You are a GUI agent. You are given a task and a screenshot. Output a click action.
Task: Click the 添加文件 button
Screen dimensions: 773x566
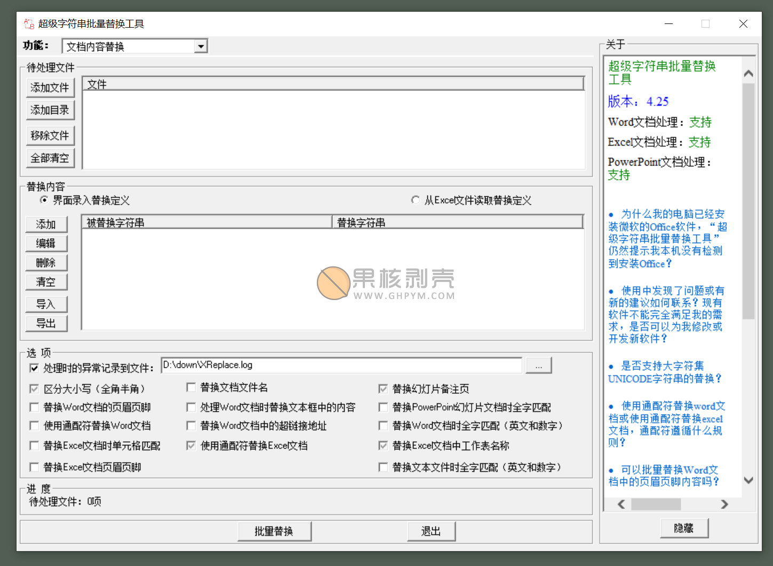click(50, 87)
